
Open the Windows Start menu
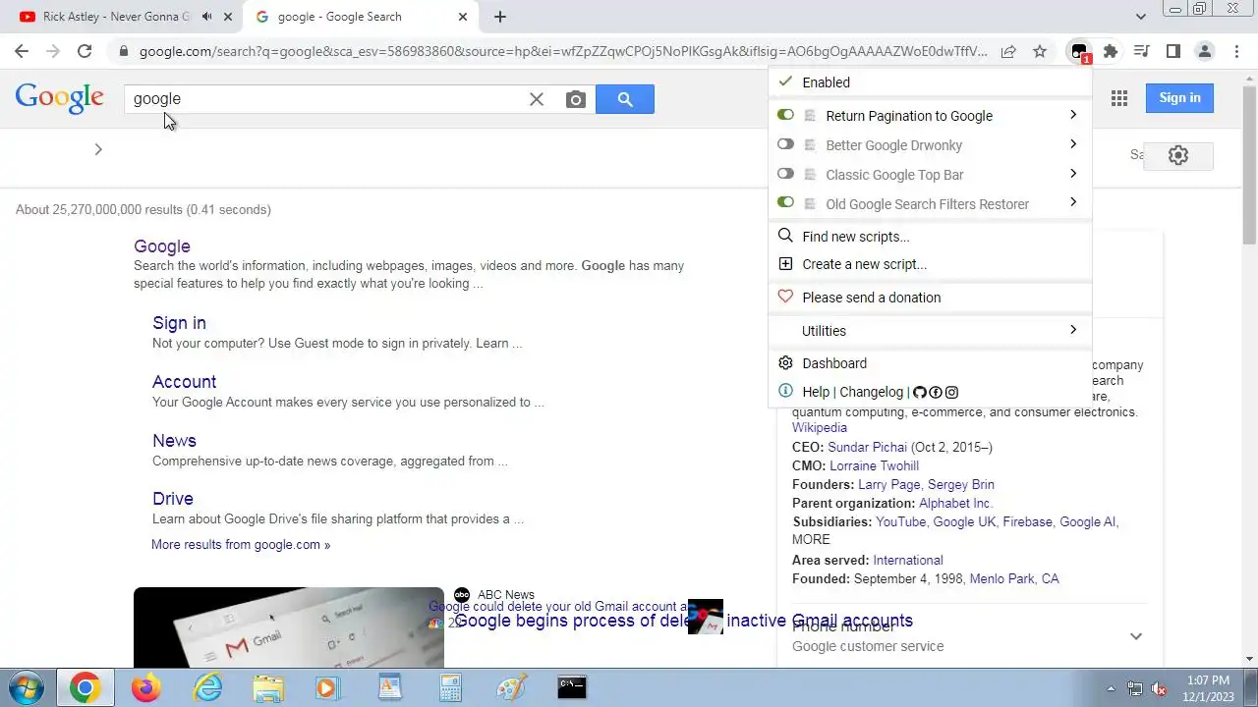[x=26, y=687]
